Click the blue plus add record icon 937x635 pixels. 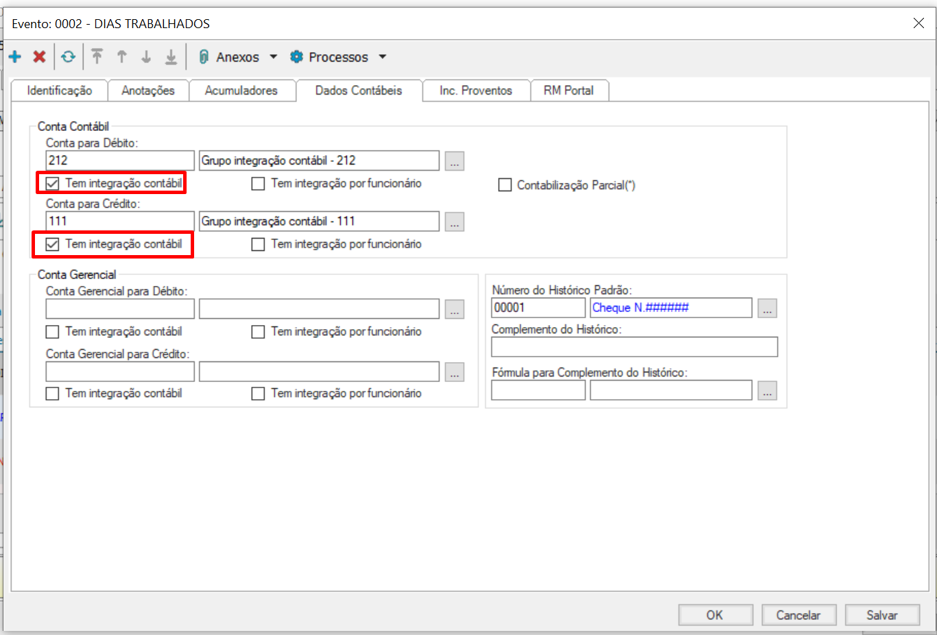(15, 57)
